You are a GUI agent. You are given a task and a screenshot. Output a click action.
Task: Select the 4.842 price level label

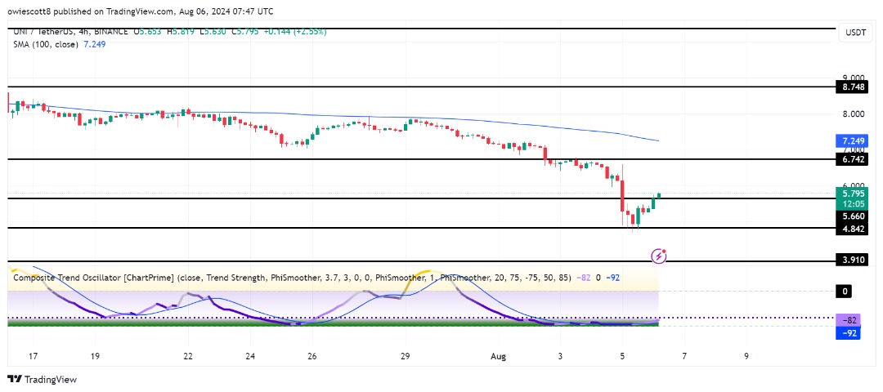click(x=851, y=229)
